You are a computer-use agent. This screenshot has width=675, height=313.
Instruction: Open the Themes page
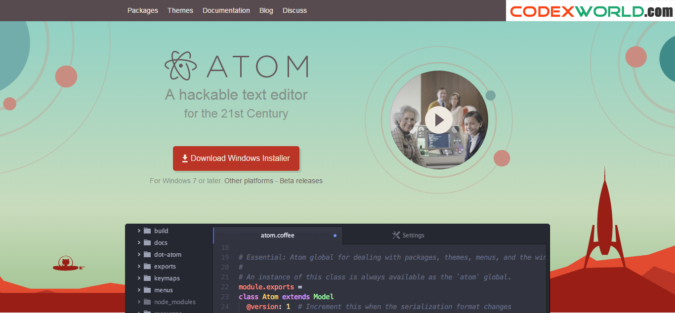180,10
